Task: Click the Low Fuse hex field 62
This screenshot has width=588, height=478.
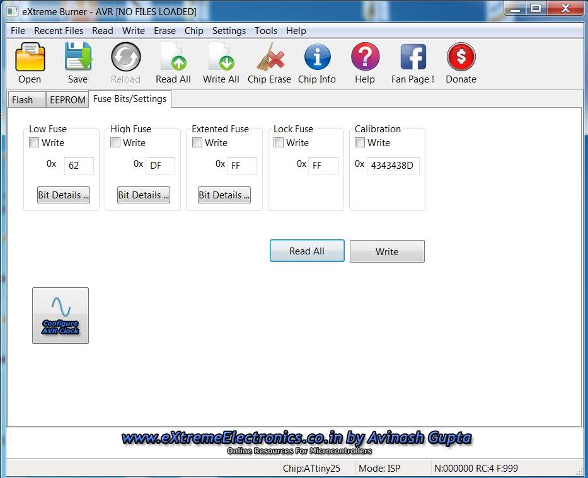Action: coord(79,166)
